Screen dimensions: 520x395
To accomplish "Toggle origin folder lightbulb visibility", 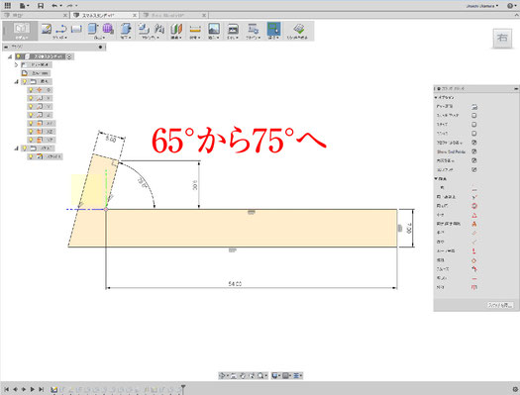I will pos(25,81).
